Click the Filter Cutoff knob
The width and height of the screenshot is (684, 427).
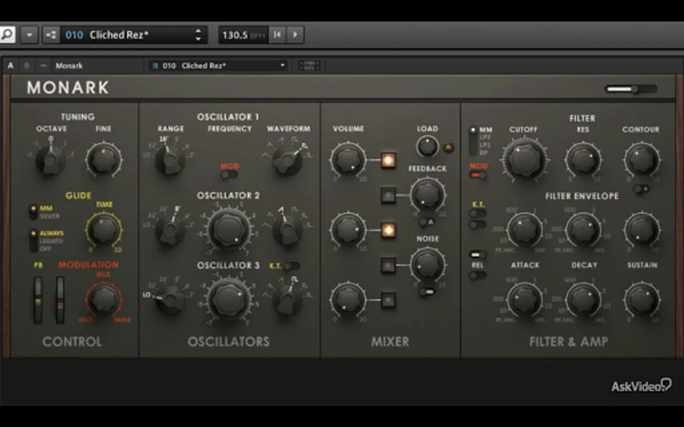point(524,160)
